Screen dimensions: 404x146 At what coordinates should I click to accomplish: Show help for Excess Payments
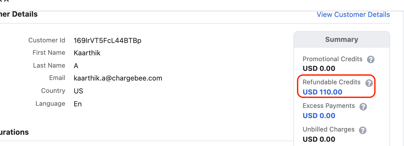click(363, 107)
